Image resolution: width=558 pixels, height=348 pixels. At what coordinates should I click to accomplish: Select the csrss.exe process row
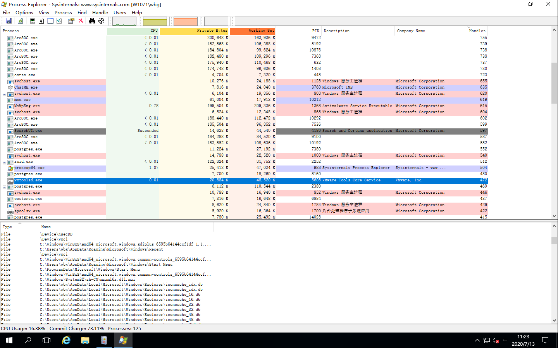[244, 75]
